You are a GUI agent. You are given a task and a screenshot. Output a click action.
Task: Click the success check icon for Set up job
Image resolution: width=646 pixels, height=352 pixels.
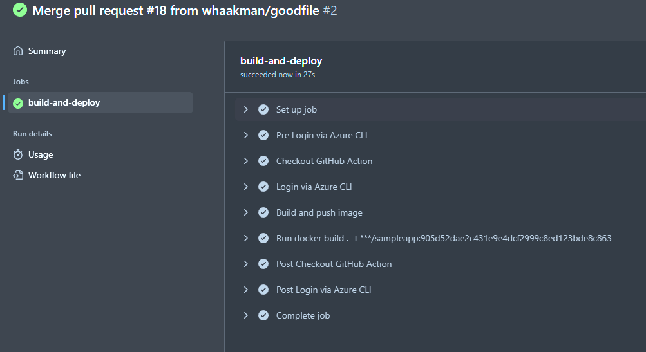[x=263, y=109]
